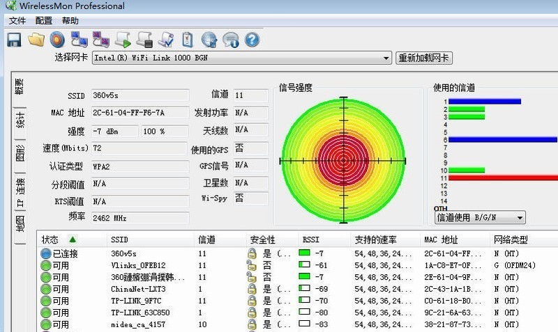Viewport: 558px width, 332px height.
Task: Select the 360v5s network row SSID
Action: pos(123,253)
